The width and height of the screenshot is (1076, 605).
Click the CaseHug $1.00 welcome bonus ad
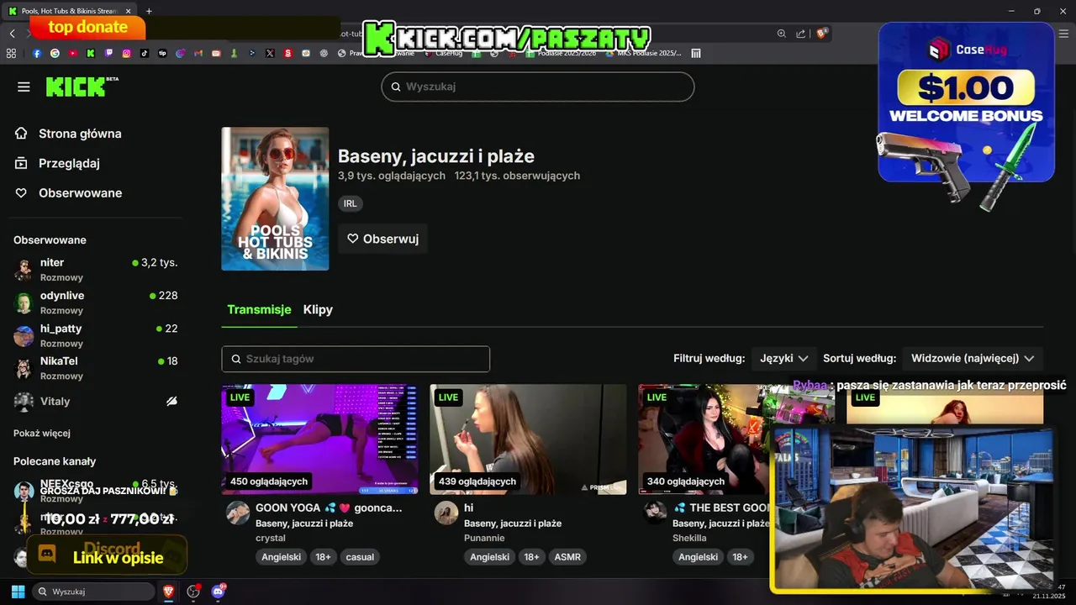(x=967, y=103)
